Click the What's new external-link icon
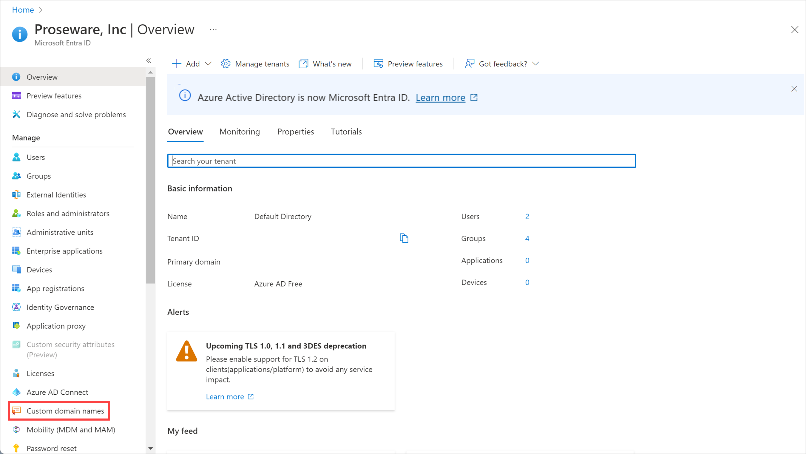The image size is (806, 454). click(303, 64)
